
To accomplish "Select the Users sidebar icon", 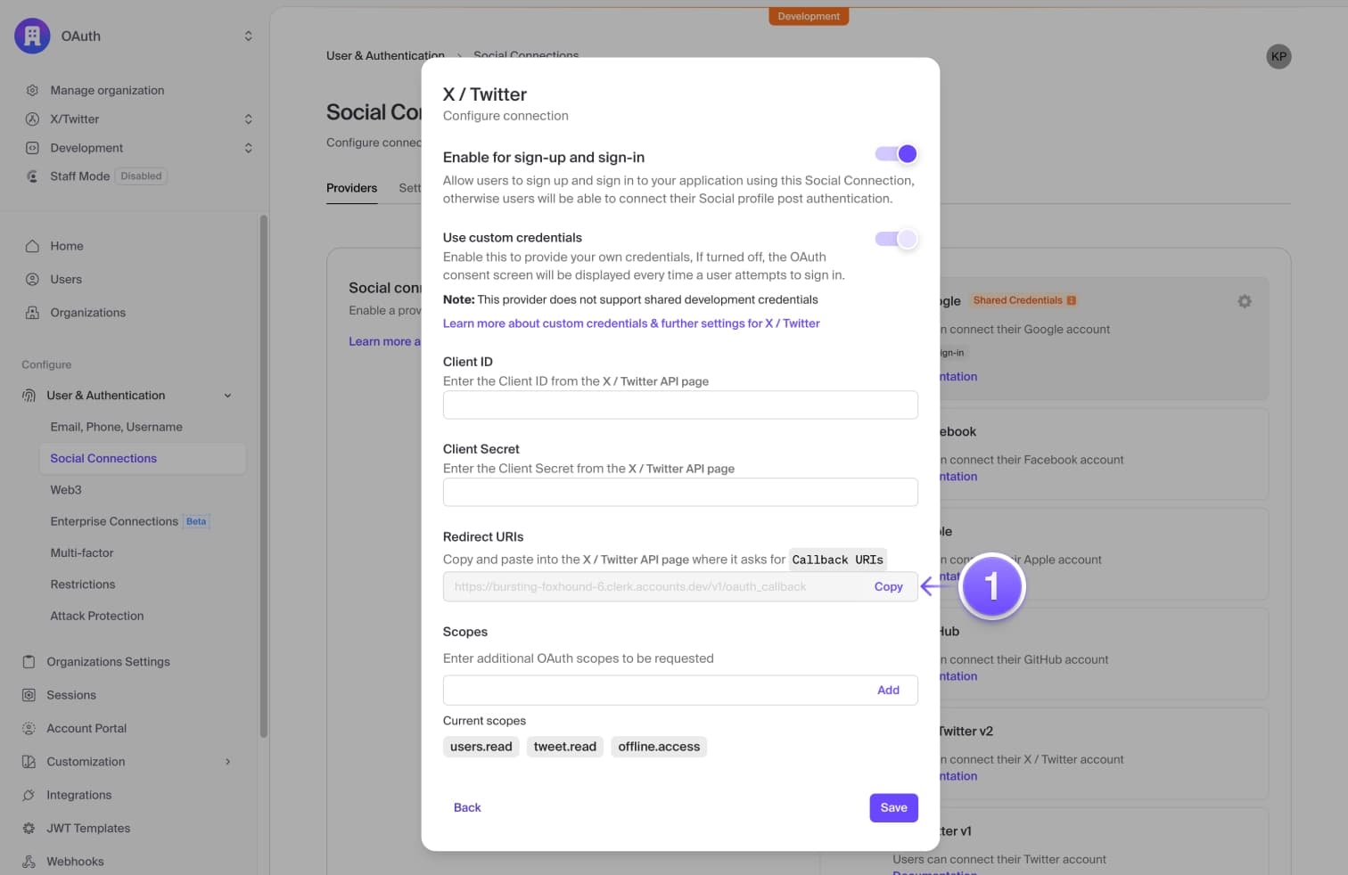I will pyautogui.click(x=32, y=279).
